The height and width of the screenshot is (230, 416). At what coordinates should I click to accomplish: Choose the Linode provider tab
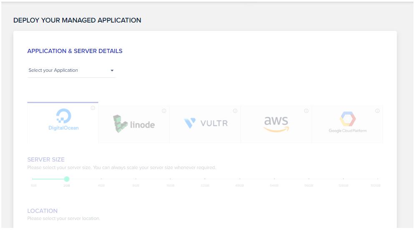pos(134,124)
